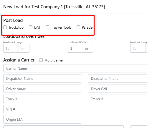
Task: Select the Loadboard Width in field
Action: [87, 48]
